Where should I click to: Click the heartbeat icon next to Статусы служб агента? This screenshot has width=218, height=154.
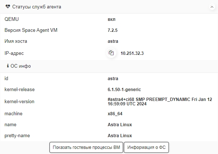coord(8,7)
